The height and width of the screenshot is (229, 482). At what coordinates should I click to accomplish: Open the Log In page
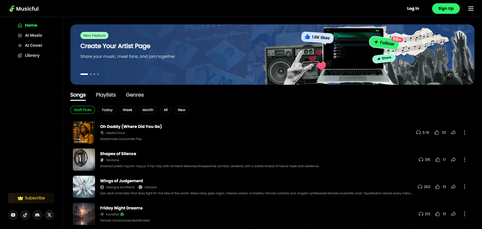pyautogui.click(x=413, y=8)
